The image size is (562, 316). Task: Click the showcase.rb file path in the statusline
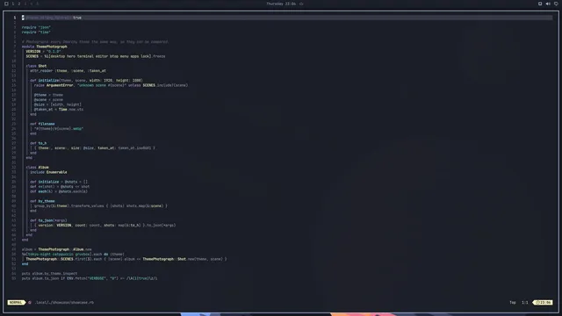(x=64, y=302)
